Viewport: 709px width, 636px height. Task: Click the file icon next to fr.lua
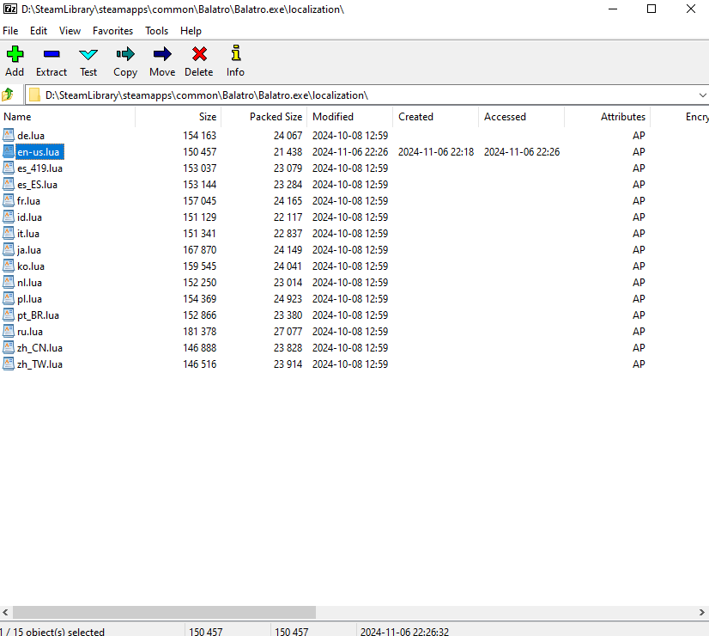pos(8,200)
